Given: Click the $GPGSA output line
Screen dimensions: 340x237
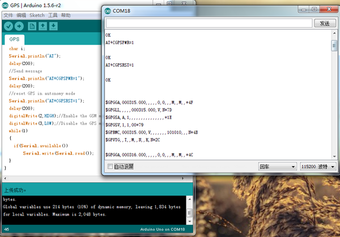Looking at the screenshot, I should click(x=139, y=117).
